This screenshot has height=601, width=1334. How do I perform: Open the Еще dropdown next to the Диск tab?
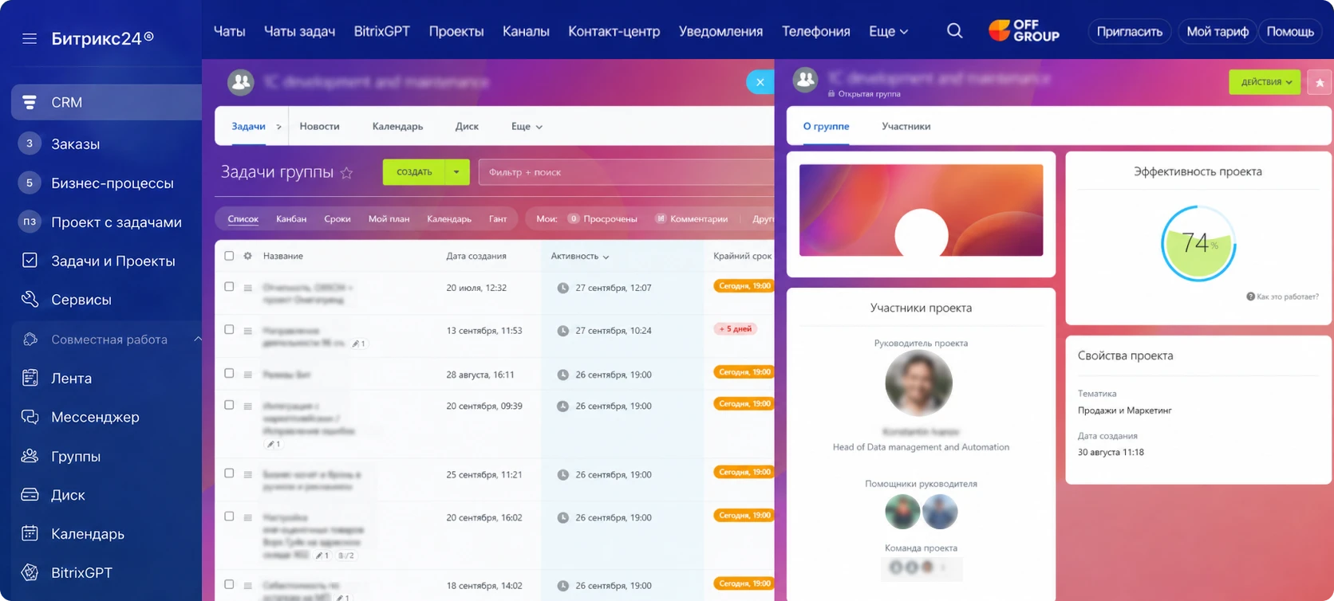(x=527, y=127)
